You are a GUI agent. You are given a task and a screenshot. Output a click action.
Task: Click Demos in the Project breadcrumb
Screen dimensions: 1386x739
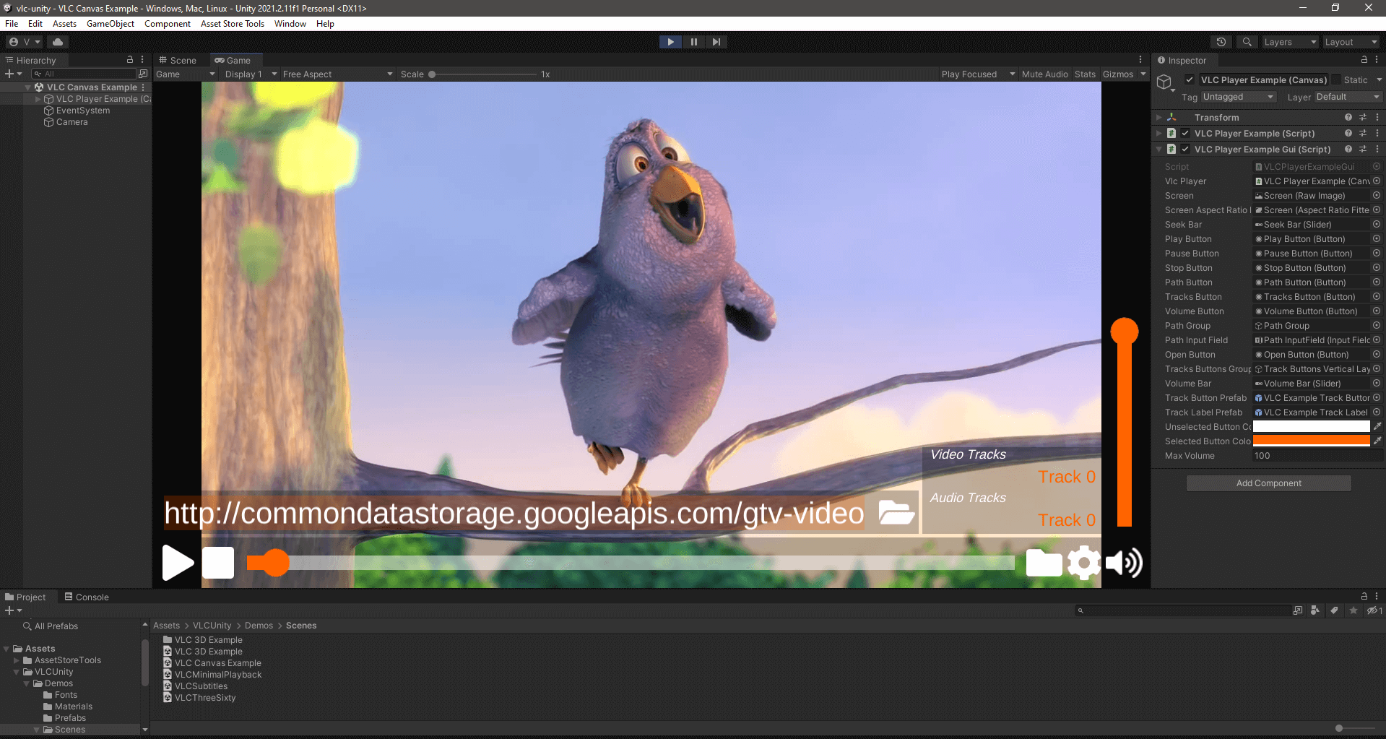(x=259, y=626)
